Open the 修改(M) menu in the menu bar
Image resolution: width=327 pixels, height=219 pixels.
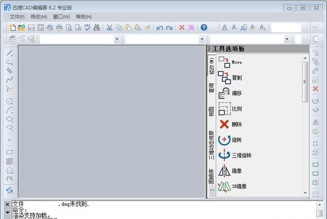click(x=39, y=17)
